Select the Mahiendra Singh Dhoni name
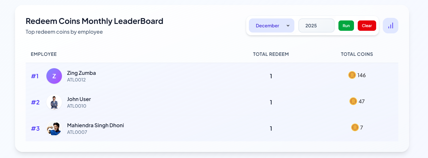The height and width of the screenshot is (158, 428). click(95, 125)
